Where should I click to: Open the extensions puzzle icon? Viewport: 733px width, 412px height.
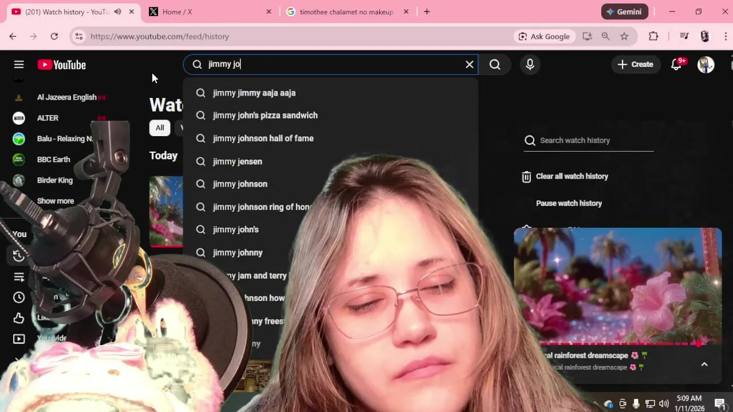[x=653, y=36]
